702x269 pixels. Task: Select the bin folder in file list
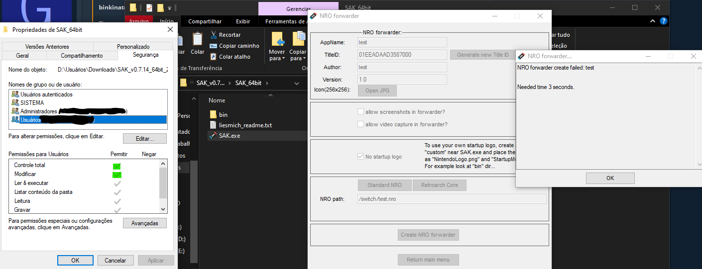223,115
